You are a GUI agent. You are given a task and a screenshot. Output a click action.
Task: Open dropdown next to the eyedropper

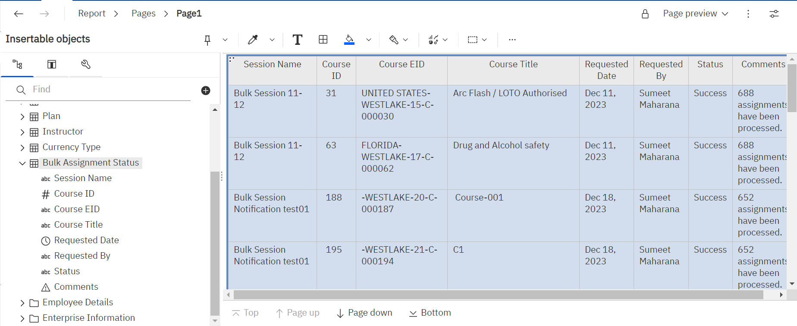272,40
